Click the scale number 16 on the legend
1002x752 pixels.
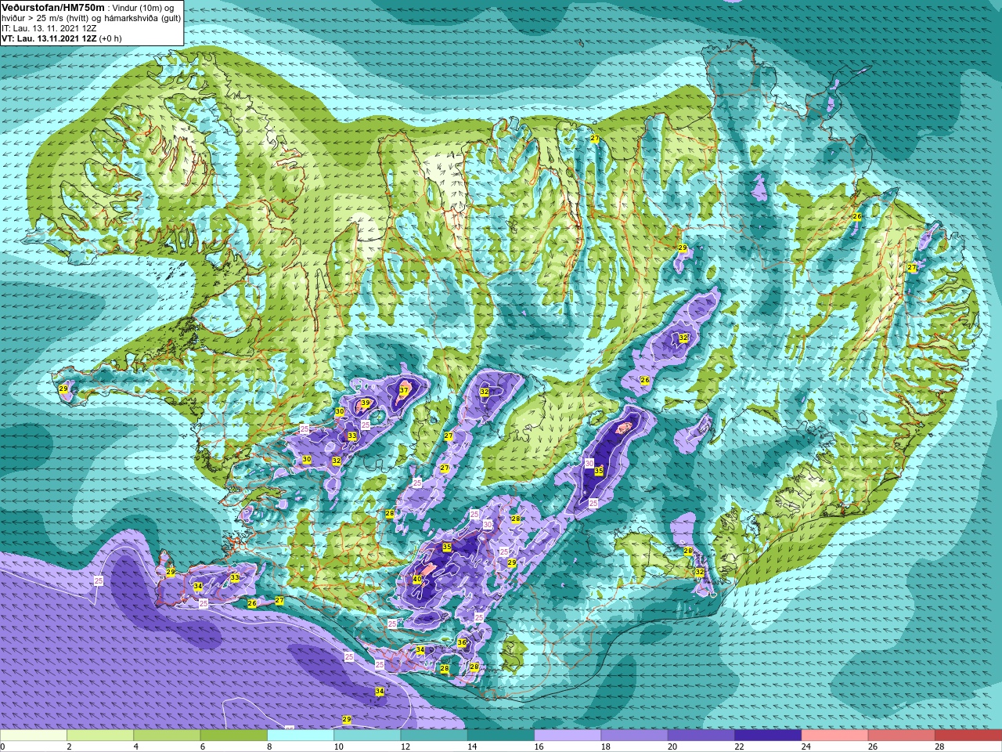pos(539,747)
